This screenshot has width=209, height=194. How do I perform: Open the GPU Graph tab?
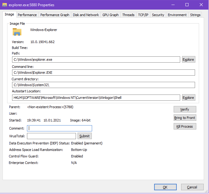point(110,15)
